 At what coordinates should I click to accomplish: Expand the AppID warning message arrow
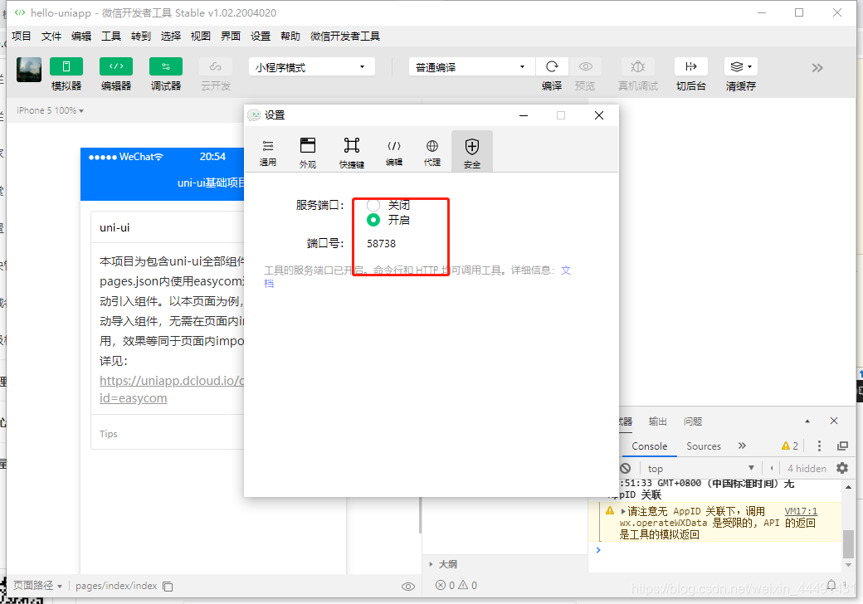623,511
